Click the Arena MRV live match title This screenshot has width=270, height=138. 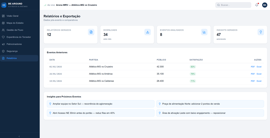click(x=76, y=5)
